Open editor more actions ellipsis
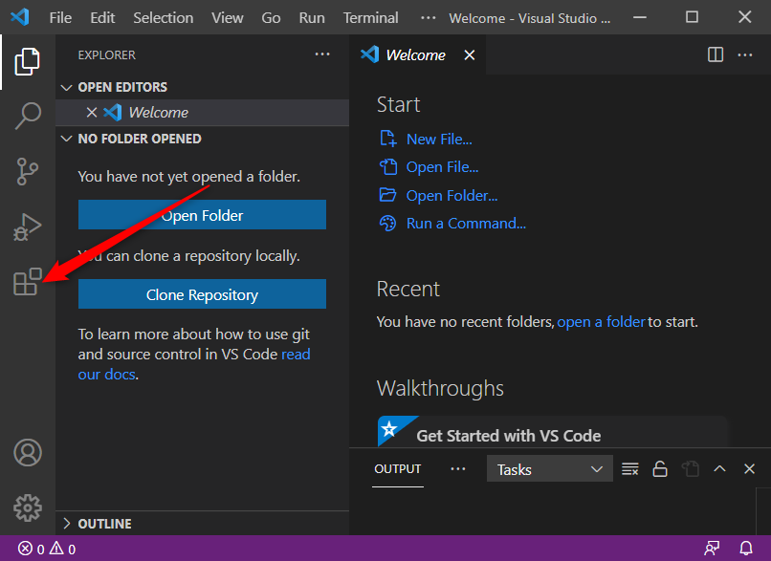Screen dimensions: 771x561 coord(745,54)
